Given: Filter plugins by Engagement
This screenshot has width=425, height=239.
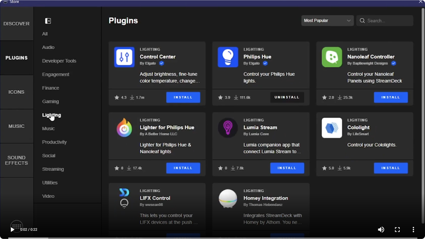Looking at the screenshot, I should tap(56, 74).
